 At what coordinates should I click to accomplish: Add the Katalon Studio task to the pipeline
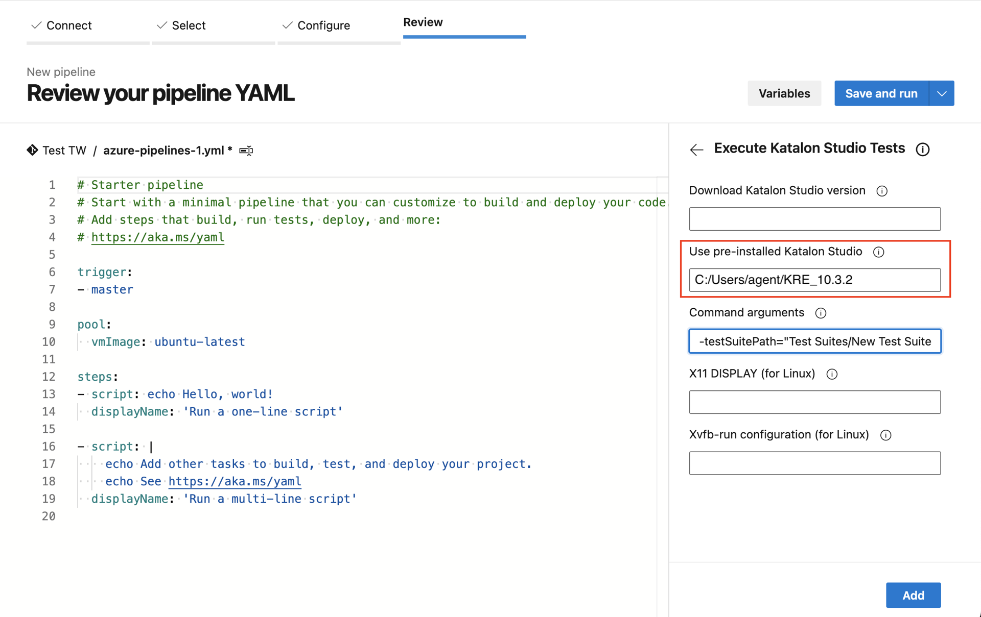[x=913, y=595]
